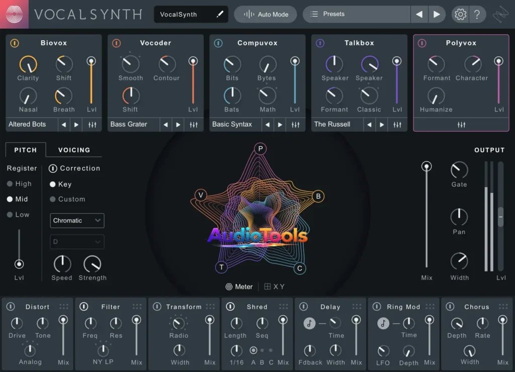Open the Chromatic scale dropdown
The height and width of the screenshot is (372, 515).
76,220
